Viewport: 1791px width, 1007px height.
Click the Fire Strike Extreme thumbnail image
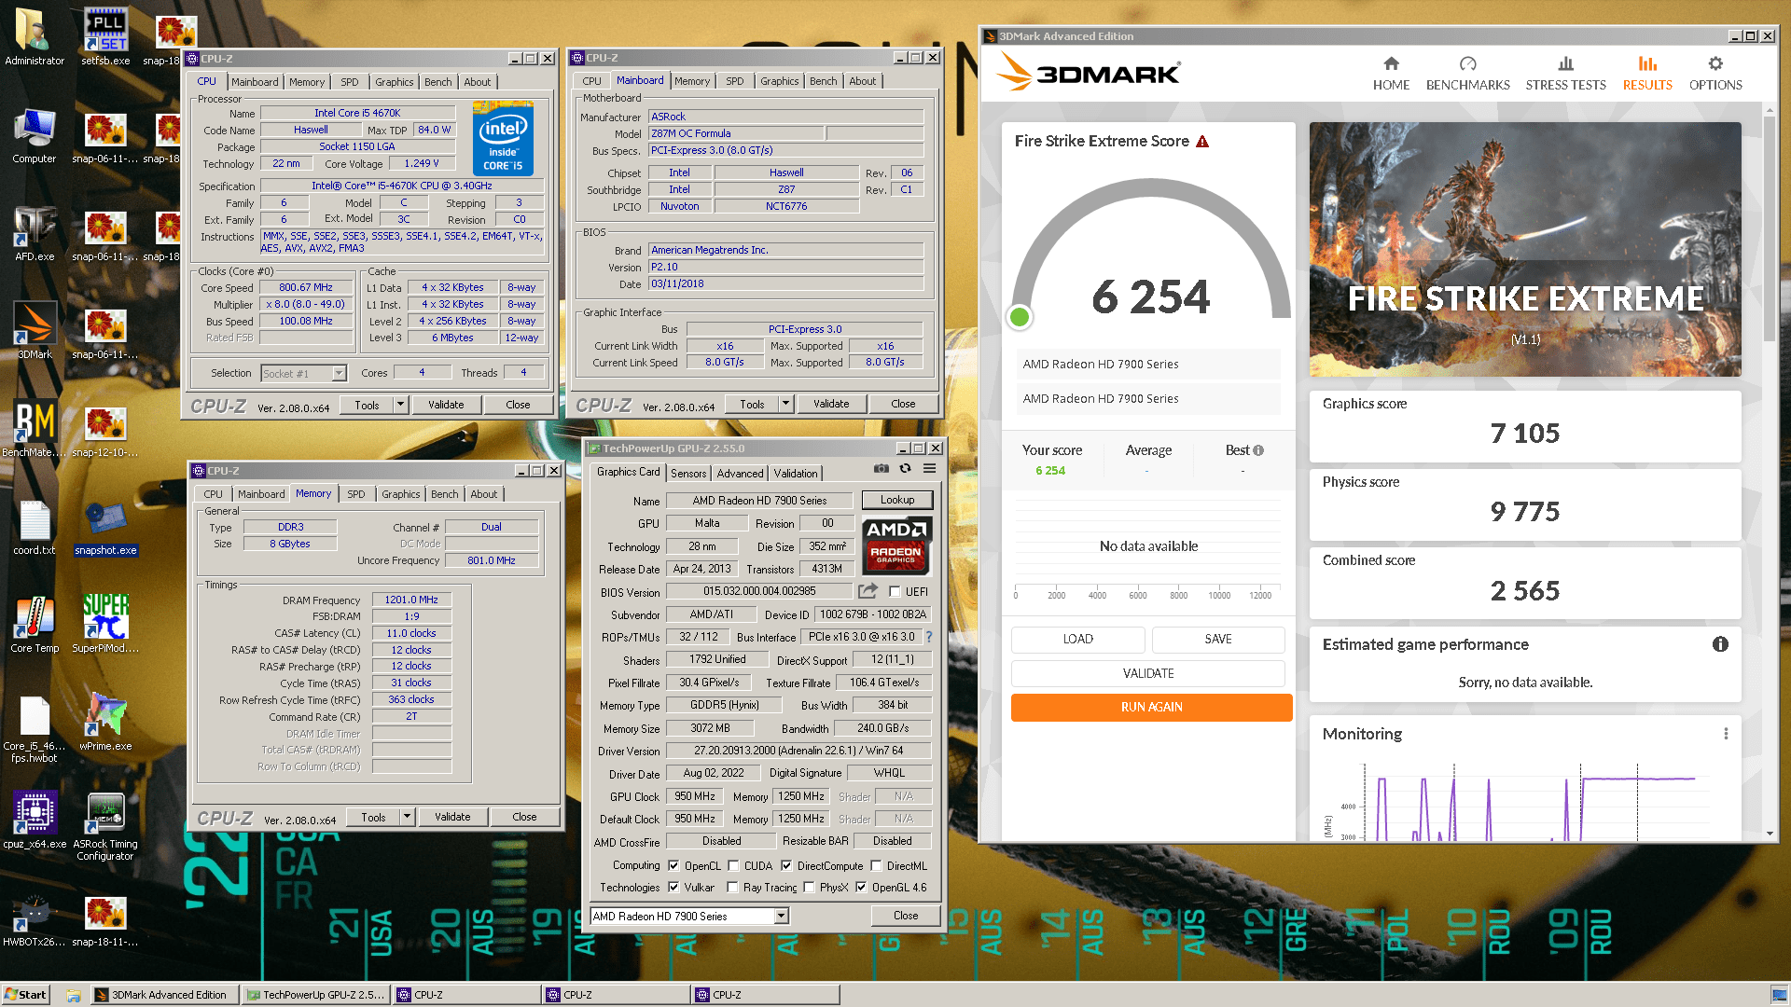coord(1525,249)
